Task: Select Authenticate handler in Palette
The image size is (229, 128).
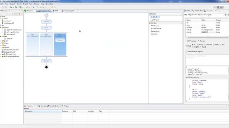Action: pos(155,31)
